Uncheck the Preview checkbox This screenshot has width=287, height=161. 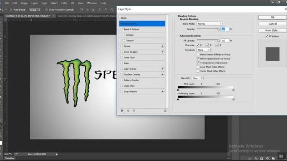tap(267, 36)
